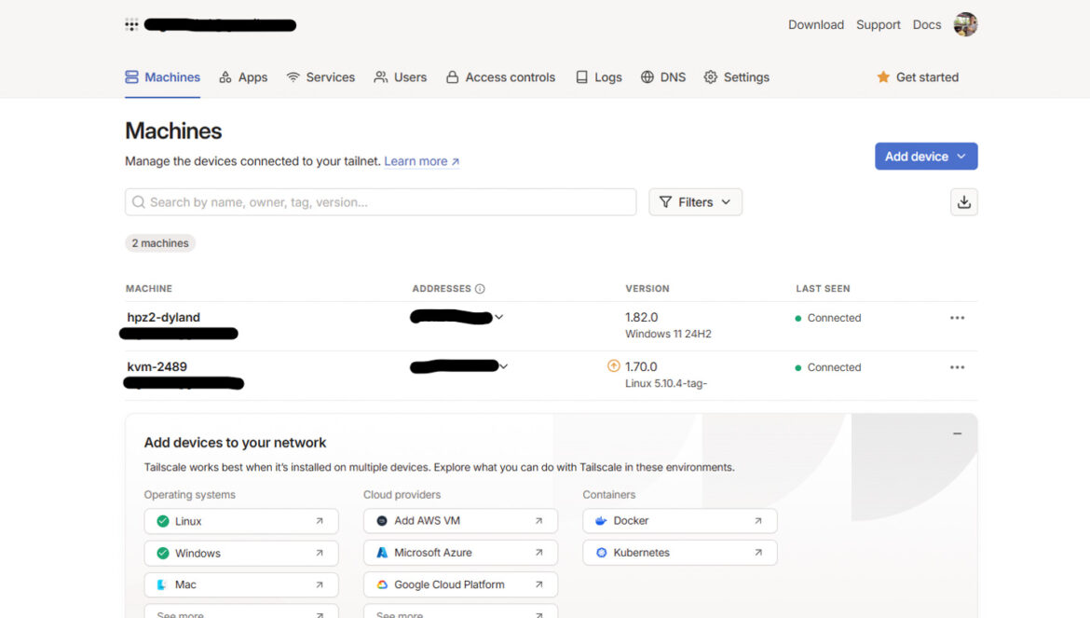
Task: Expand the addresses dropdown for hpz2-dyland
Action: 498,317
